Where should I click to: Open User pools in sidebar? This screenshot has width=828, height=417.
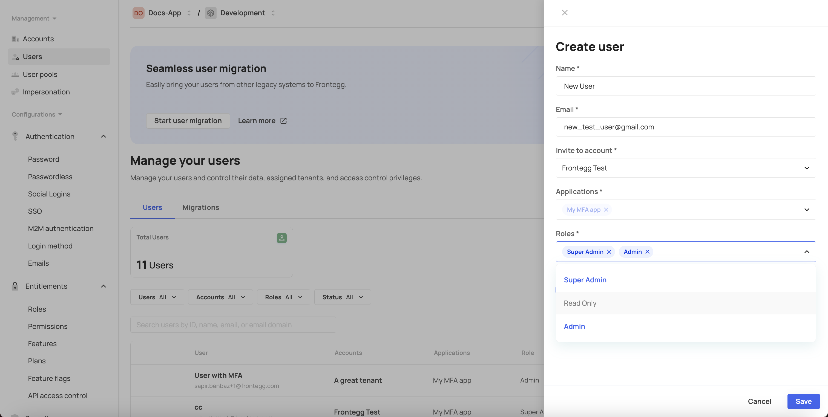[x=40, y=74]
